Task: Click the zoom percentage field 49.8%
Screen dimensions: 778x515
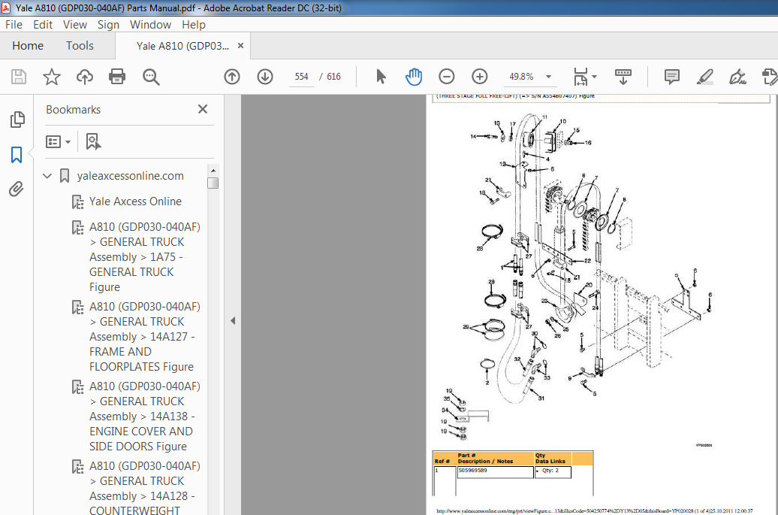Action: [521, 77]
